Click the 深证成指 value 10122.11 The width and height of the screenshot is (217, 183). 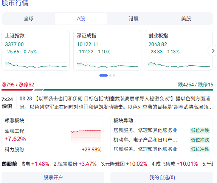(x=87, y=44)
